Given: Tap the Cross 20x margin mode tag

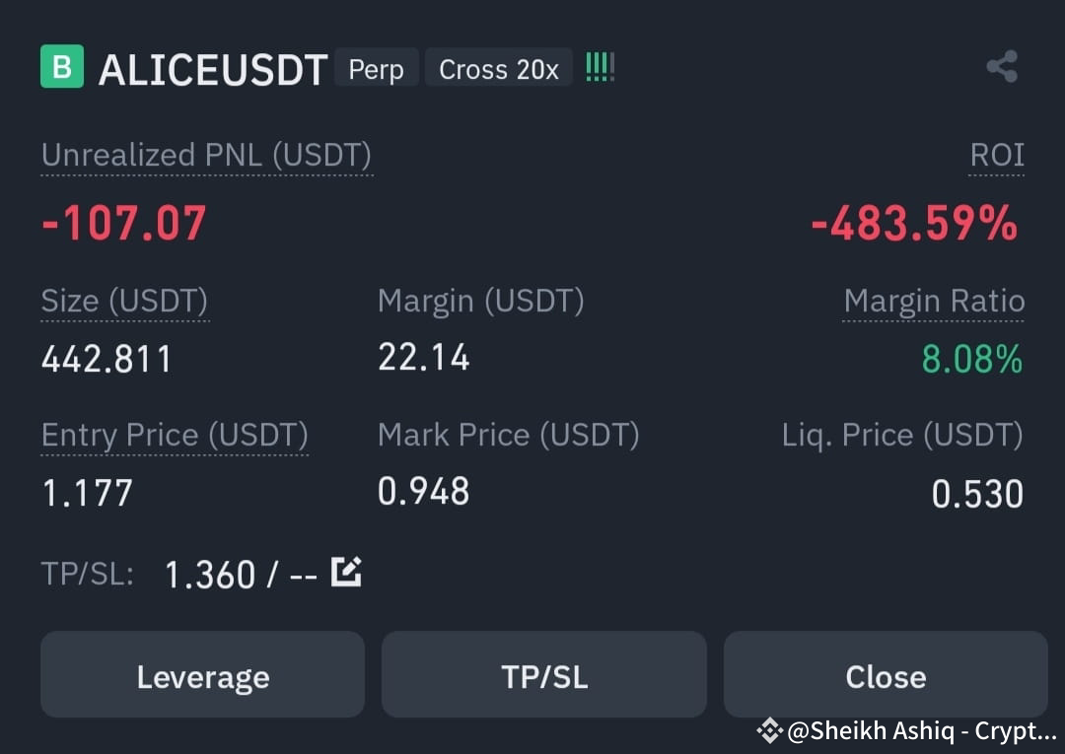Looking at the screenshot, I should click(499, 69).
